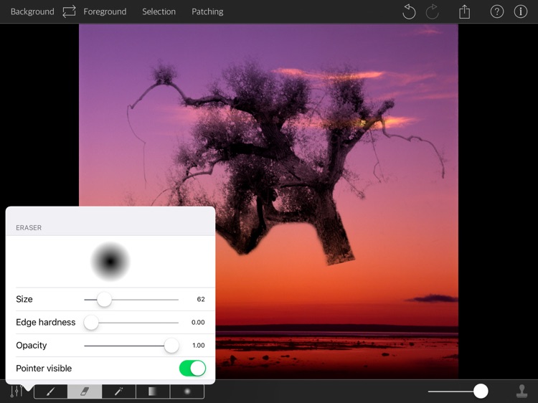Switch to the Foreground tab
Image resolution: width=538 pixels, height=403 pixels.
click(105, 11)
